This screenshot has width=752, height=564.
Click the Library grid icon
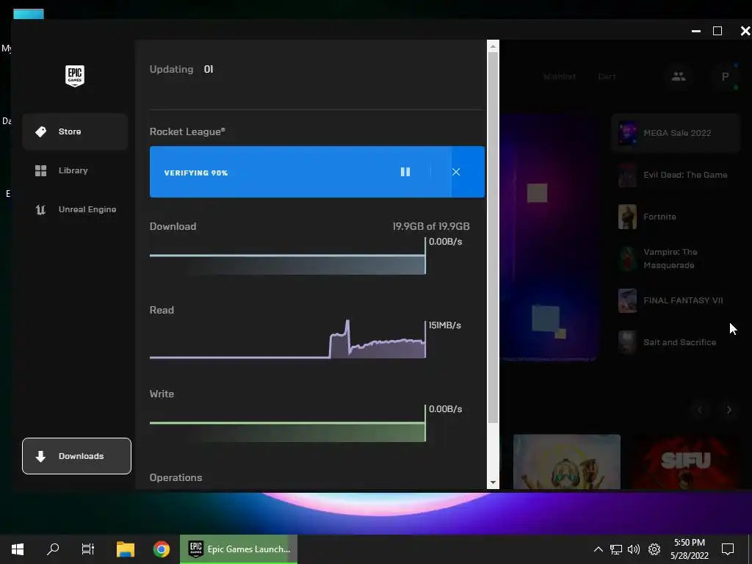(41, 170)
